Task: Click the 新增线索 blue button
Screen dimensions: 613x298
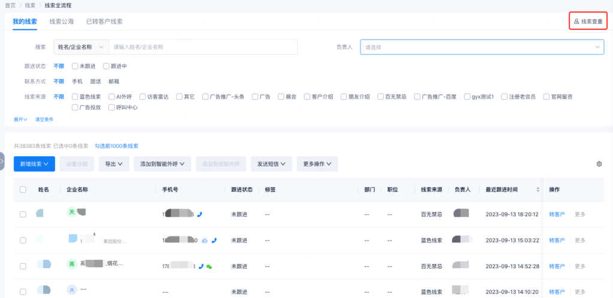Action: [x=34, y=164]
